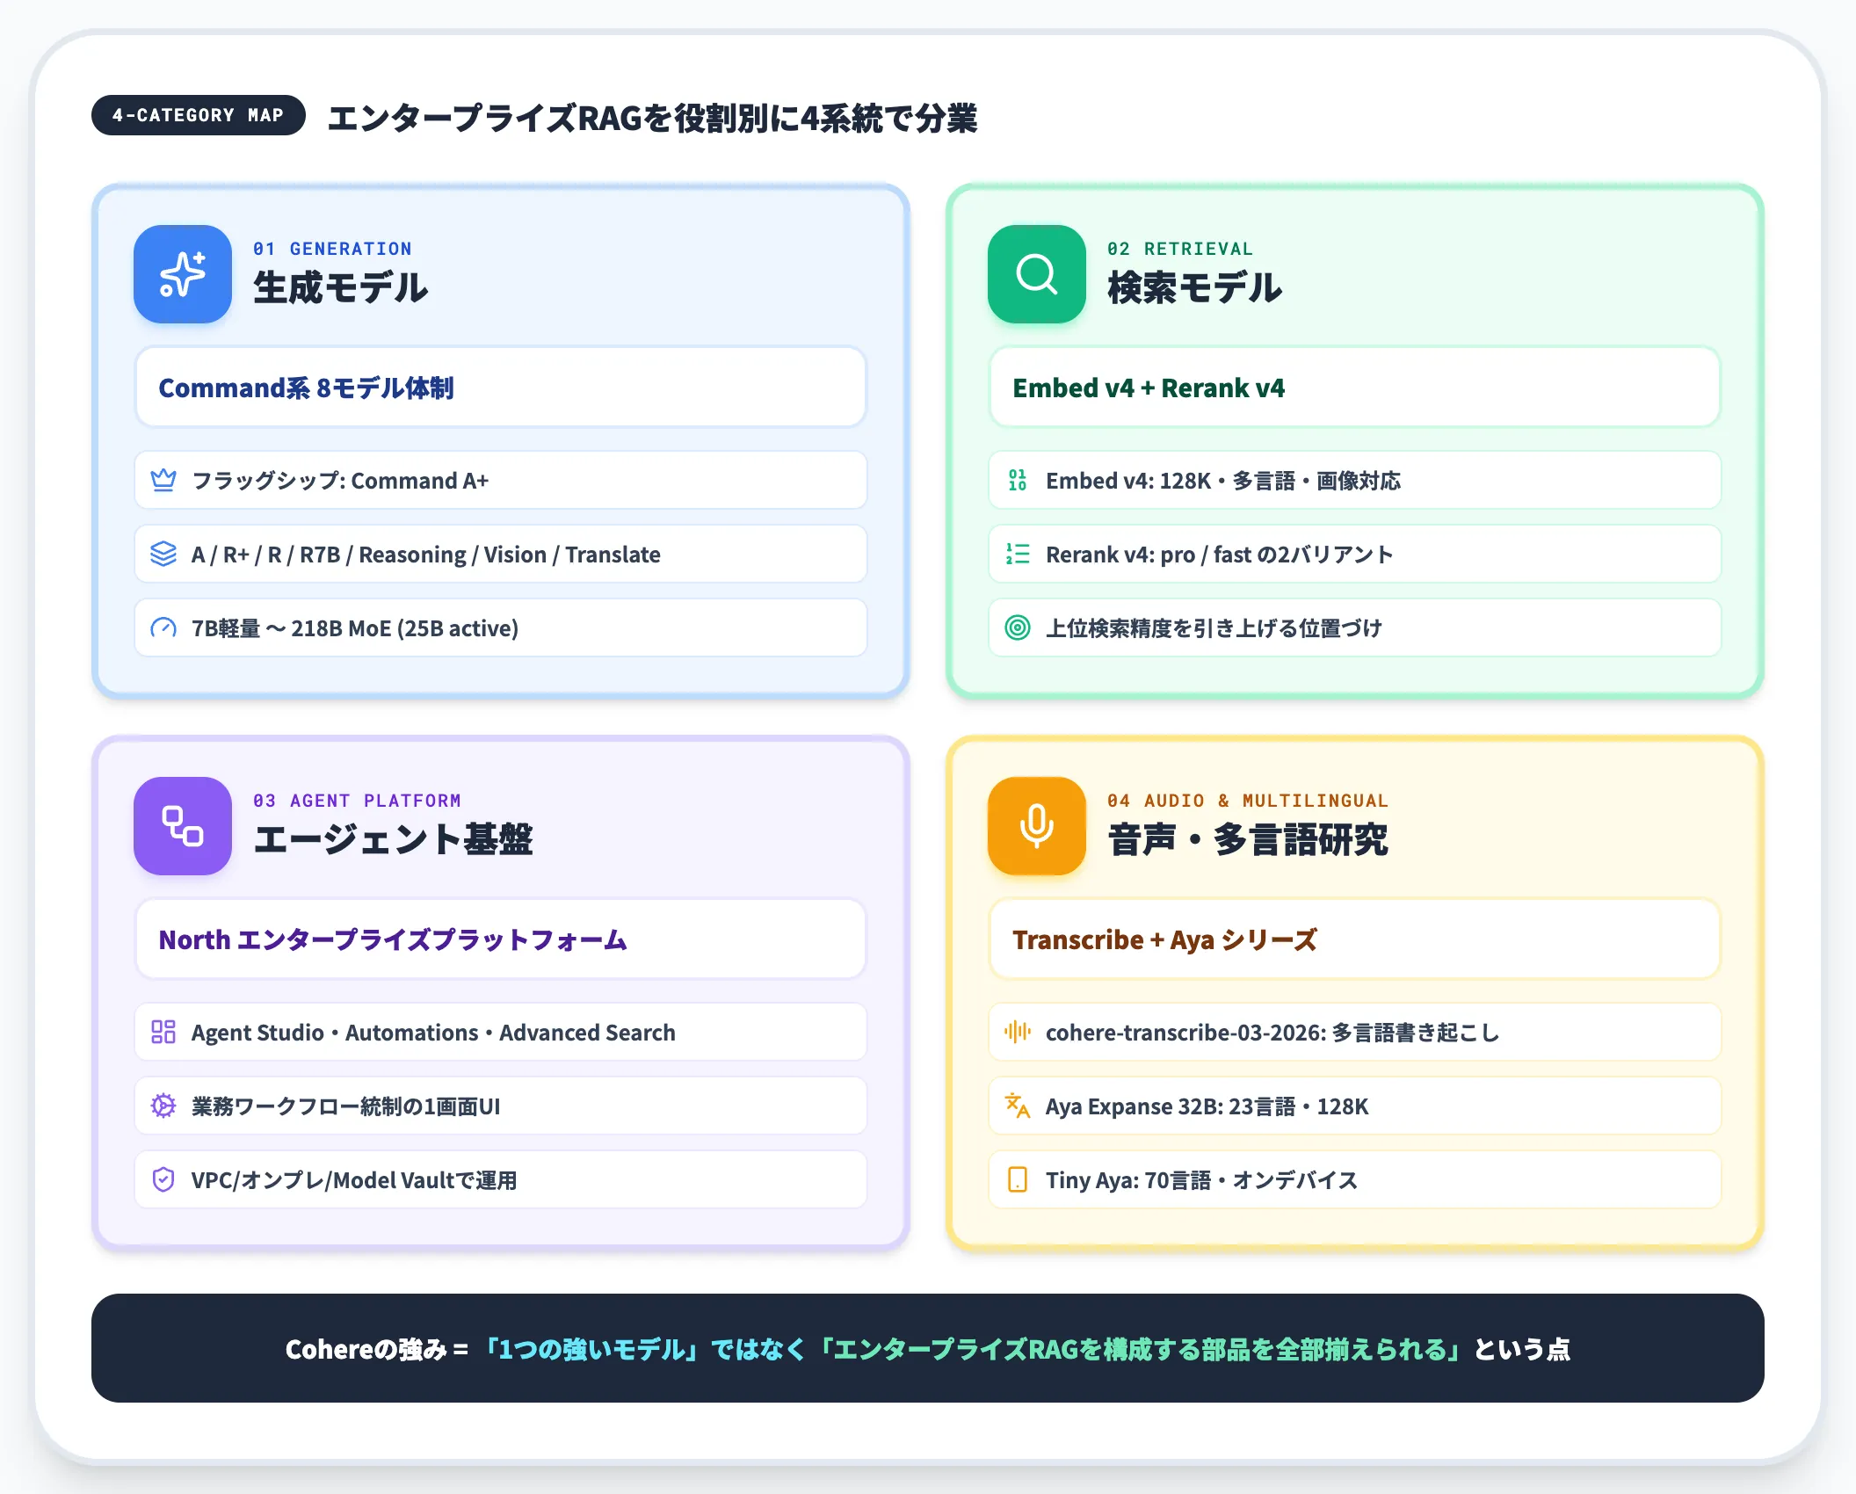
Task: Click the shield icon beside VPC/オンプレ
Action: (163, 1179)
